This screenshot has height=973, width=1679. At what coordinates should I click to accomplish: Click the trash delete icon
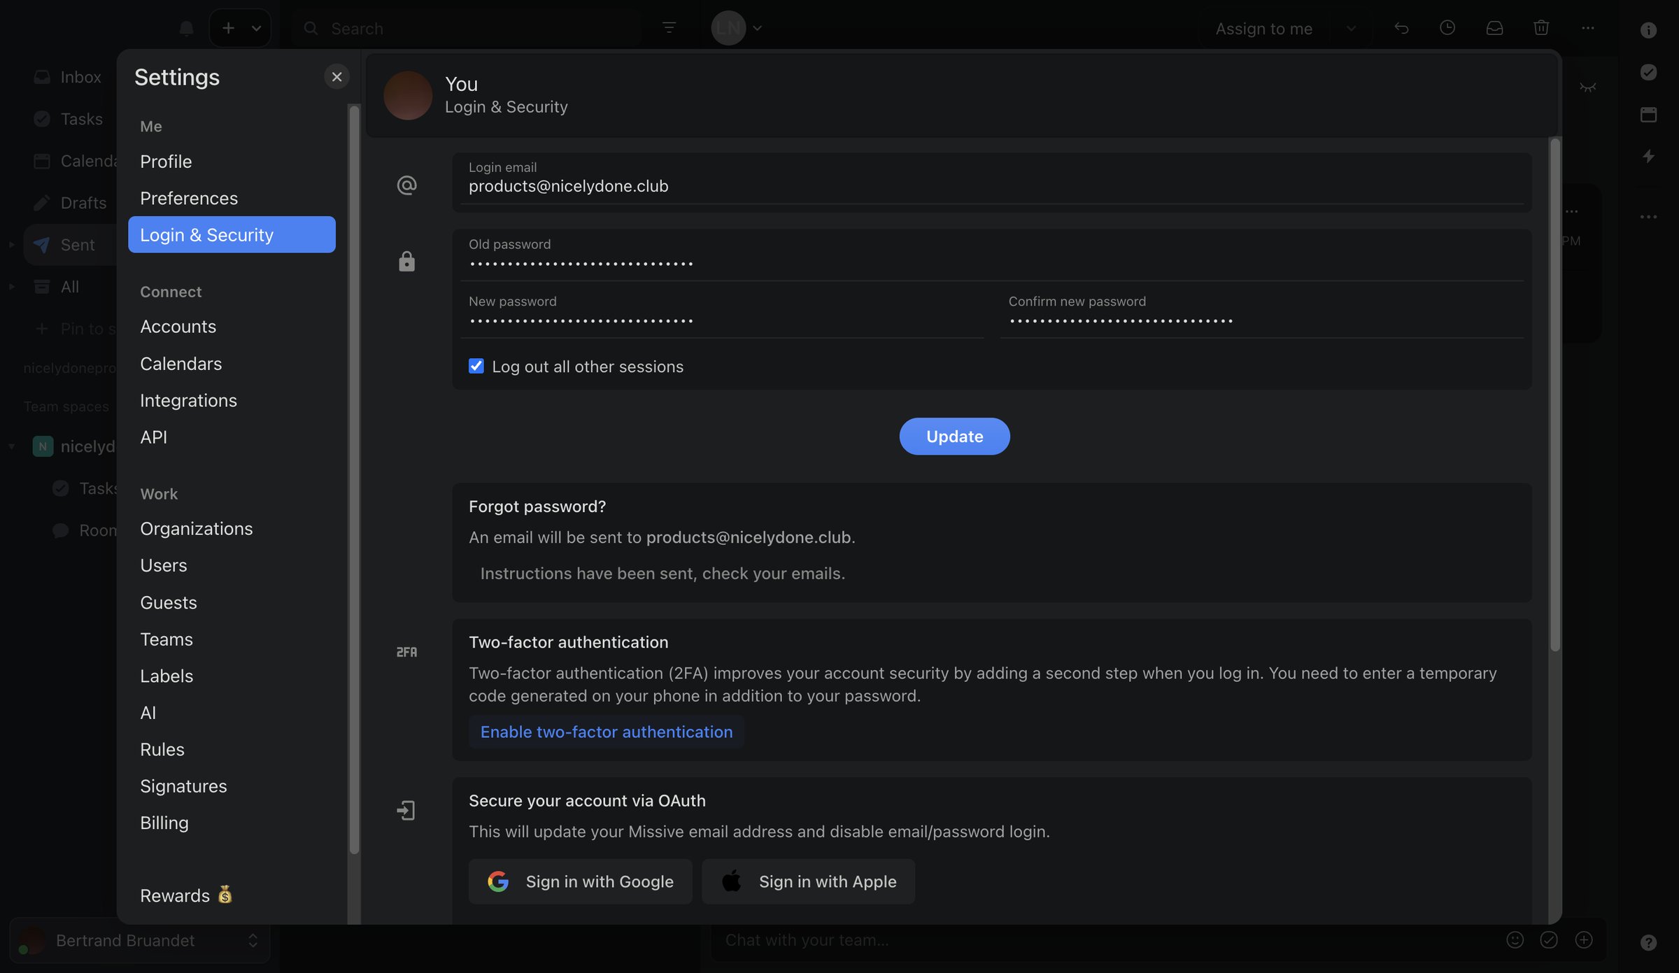tap(1541, 28)
